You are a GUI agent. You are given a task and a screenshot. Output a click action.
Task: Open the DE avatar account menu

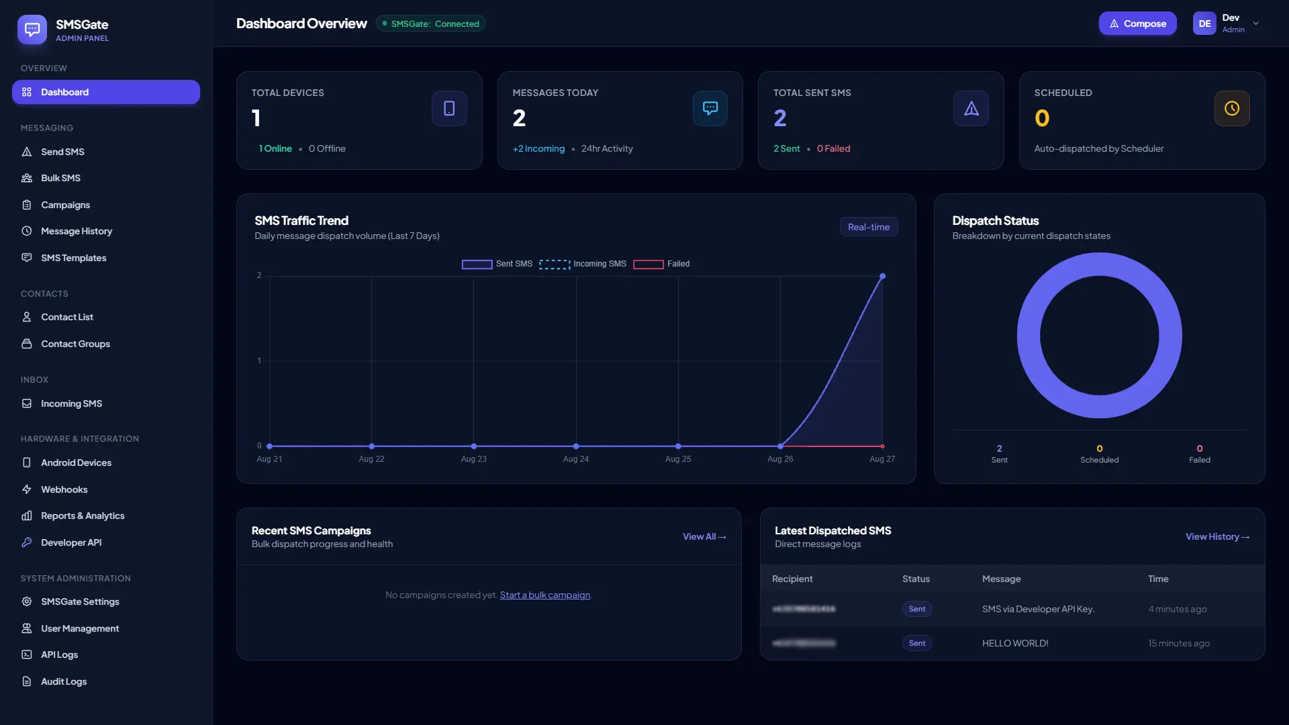pyautogui.click(x=1204, y=23)
